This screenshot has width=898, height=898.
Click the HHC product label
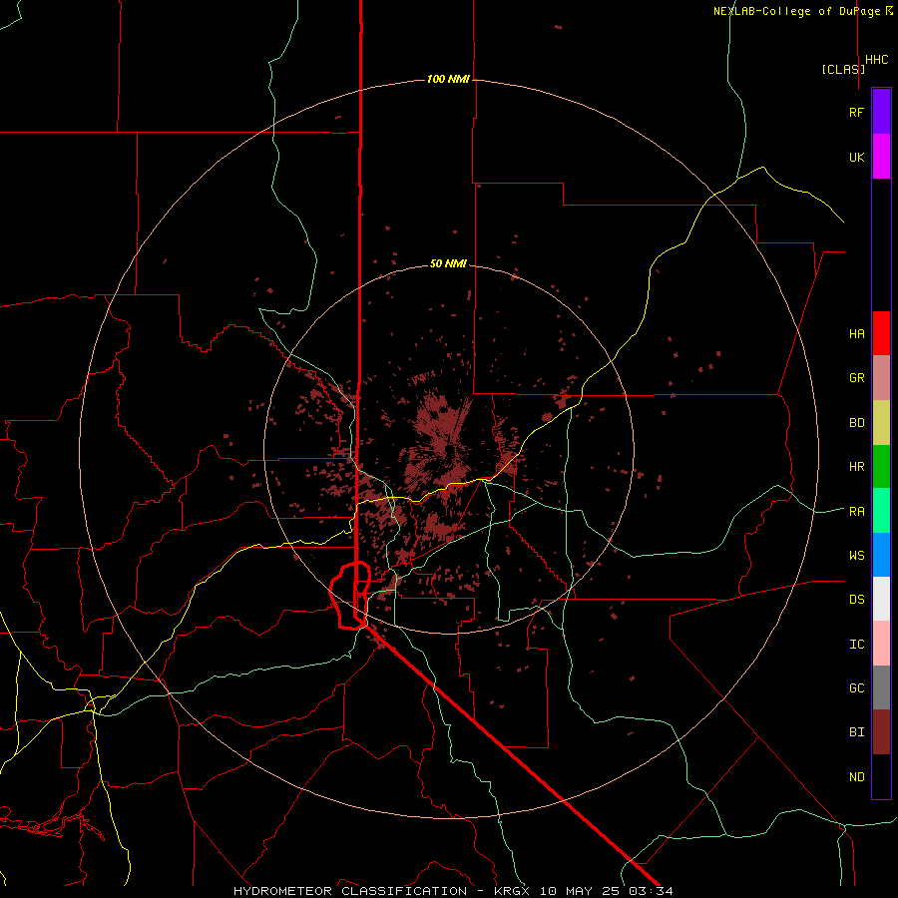click(876, 60)
